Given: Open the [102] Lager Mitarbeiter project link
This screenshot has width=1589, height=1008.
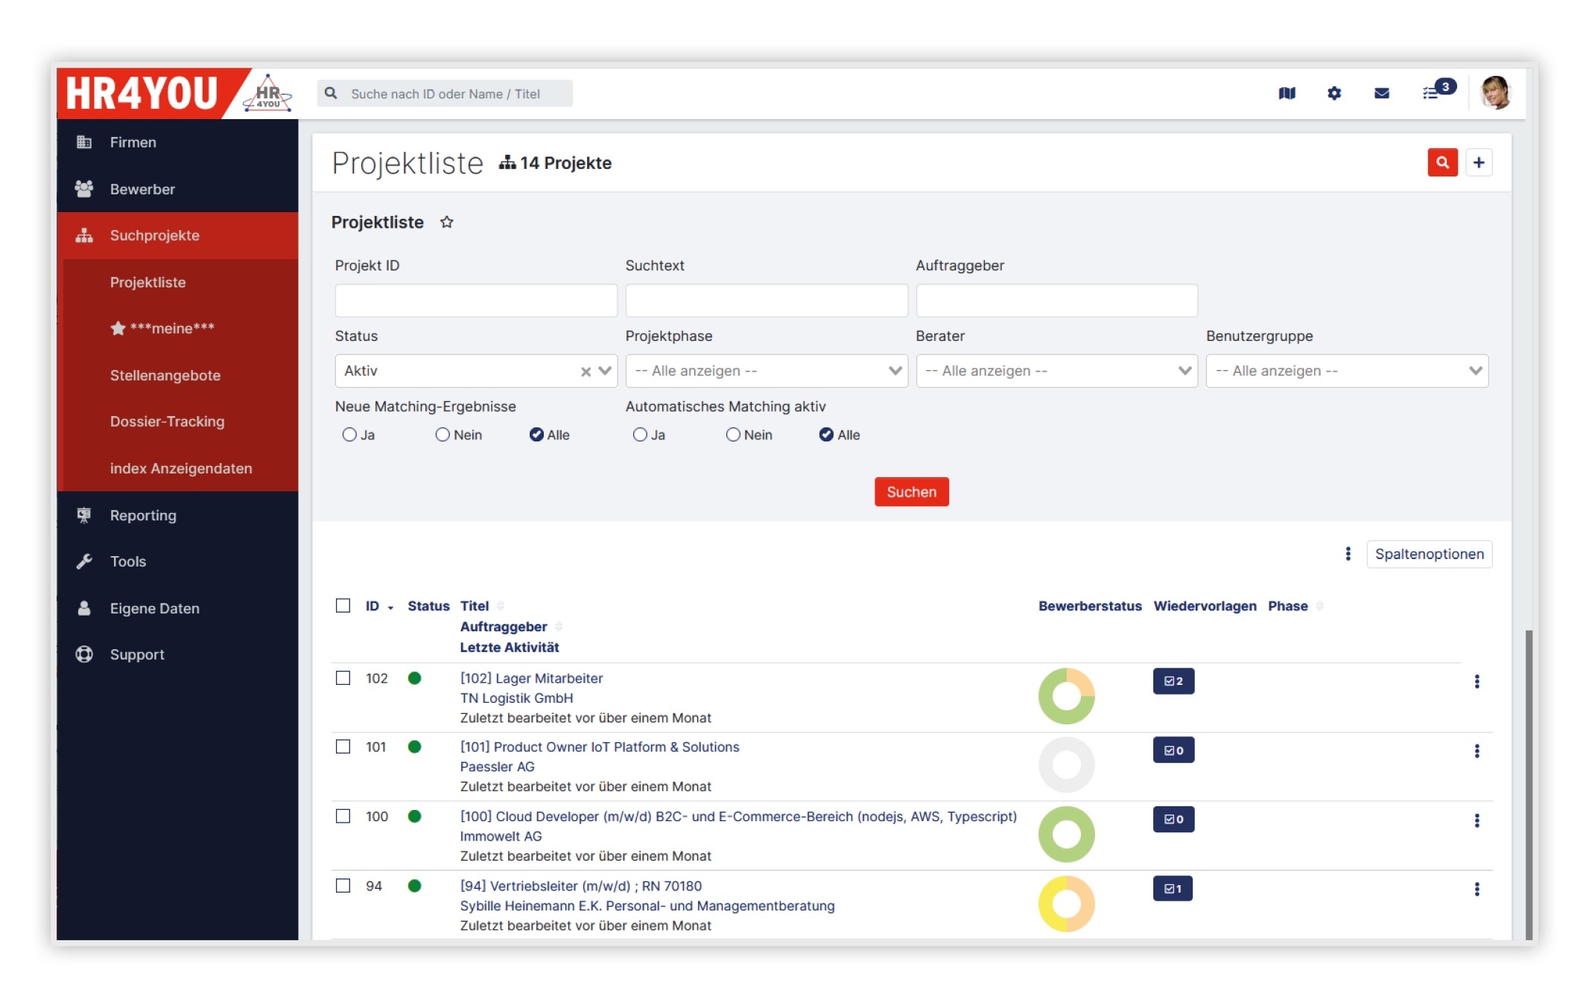Looking at the screenshot, I should click(531, 678).
